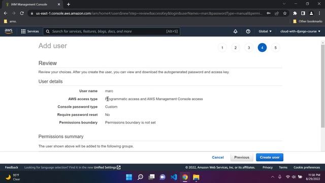325x183 pixels.
Task: Open the Terms link
Action: (x=283, y=167)
